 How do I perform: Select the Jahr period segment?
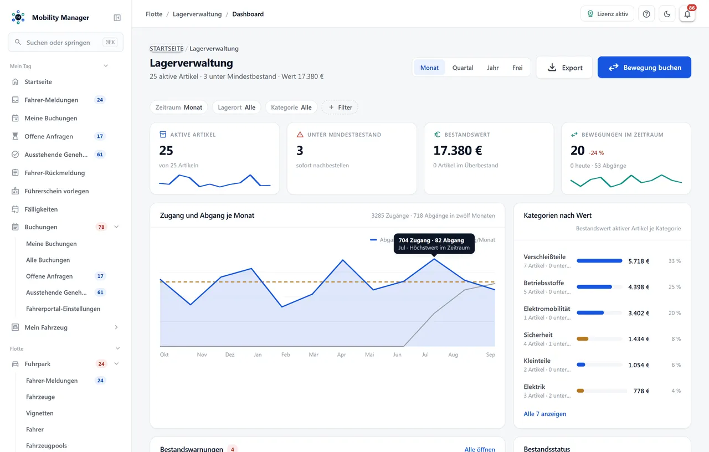pos(493,68)
